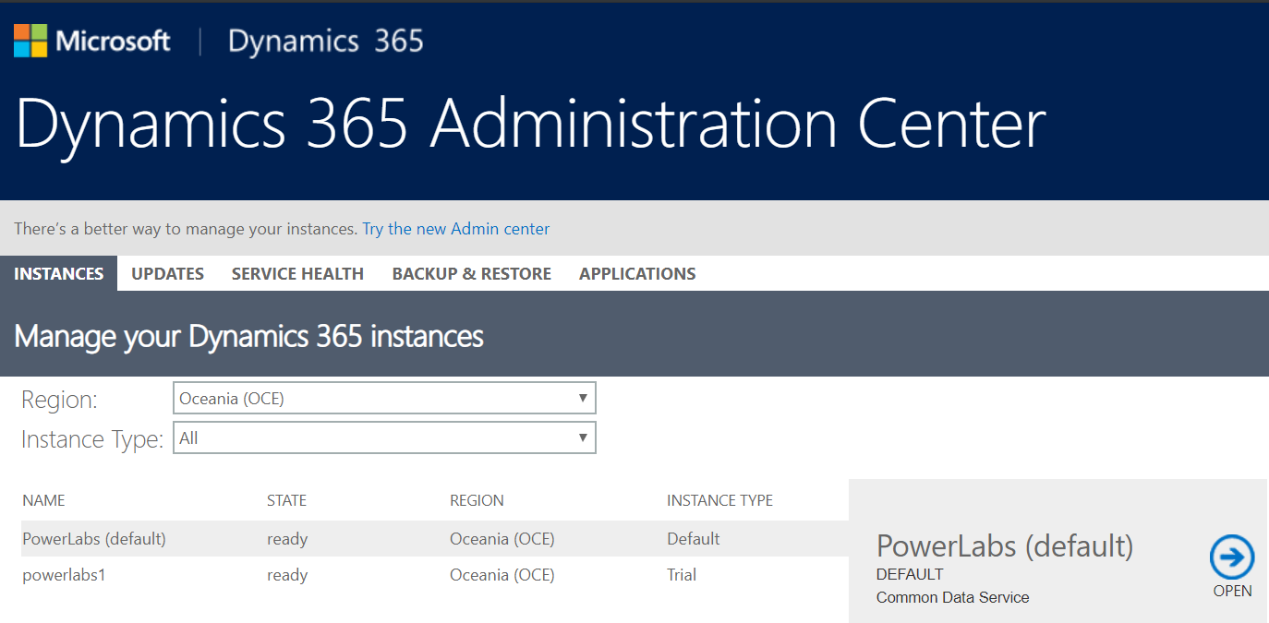Sort by the NAME column header

pyautogui.click(x=43, y=500)
